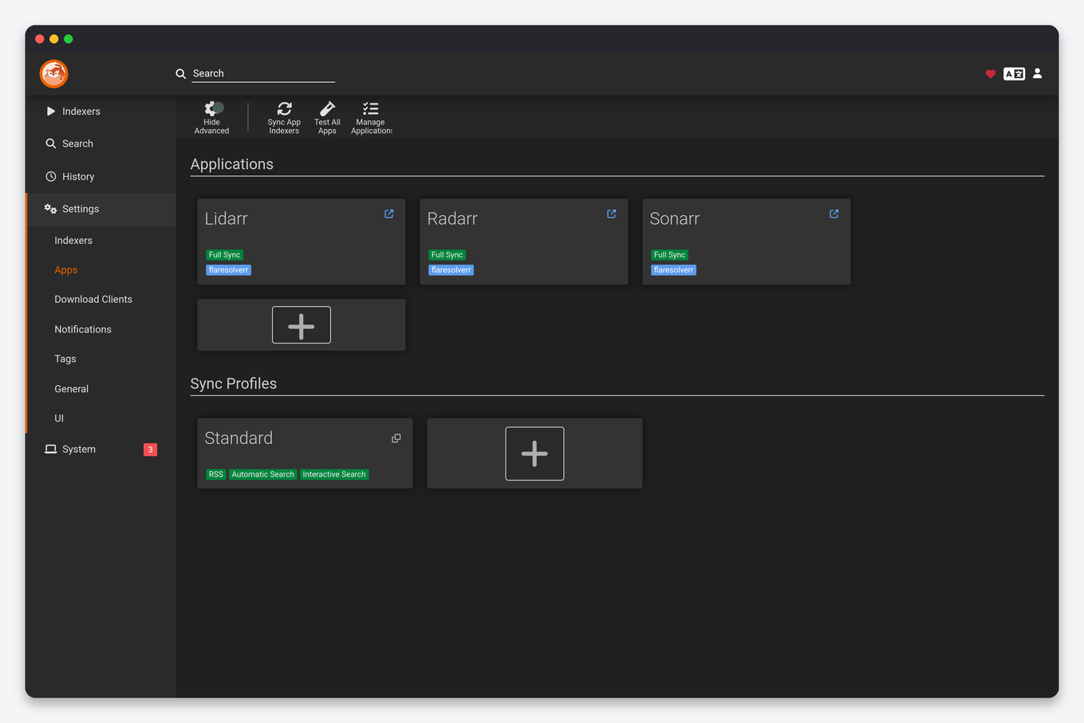Click System red badge showing 3
Screen dimensions: 1084x723
pos(150,450)
